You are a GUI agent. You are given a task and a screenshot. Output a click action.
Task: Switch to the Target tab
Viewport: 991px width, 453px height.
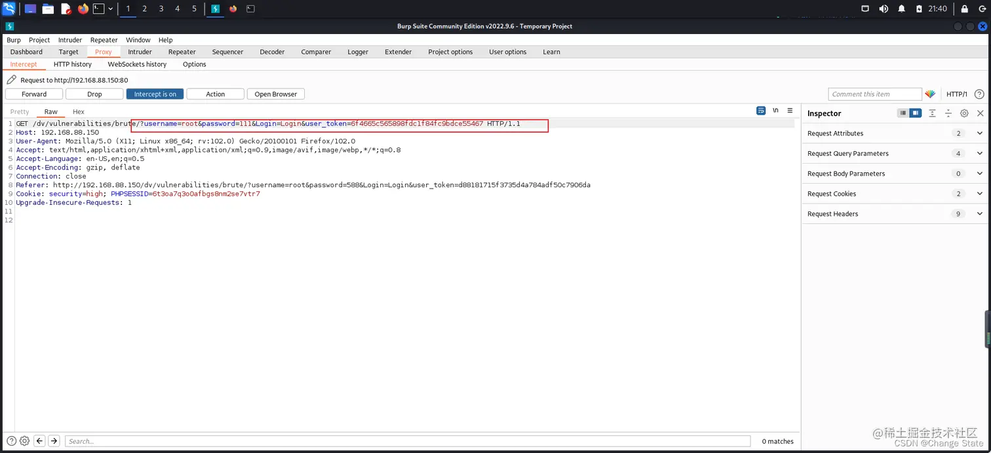[68, 52]
